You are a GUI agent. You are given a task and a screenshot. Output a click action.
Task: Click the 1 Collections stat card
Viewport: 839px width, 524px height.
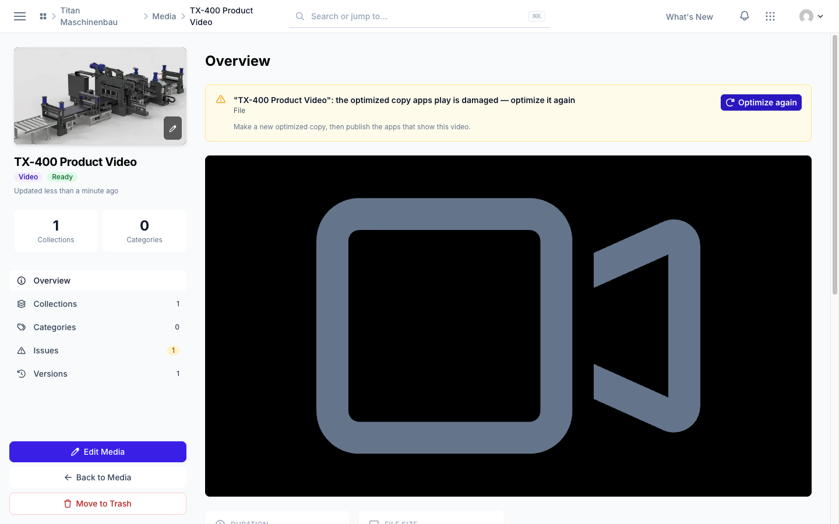tap(56, 231)
